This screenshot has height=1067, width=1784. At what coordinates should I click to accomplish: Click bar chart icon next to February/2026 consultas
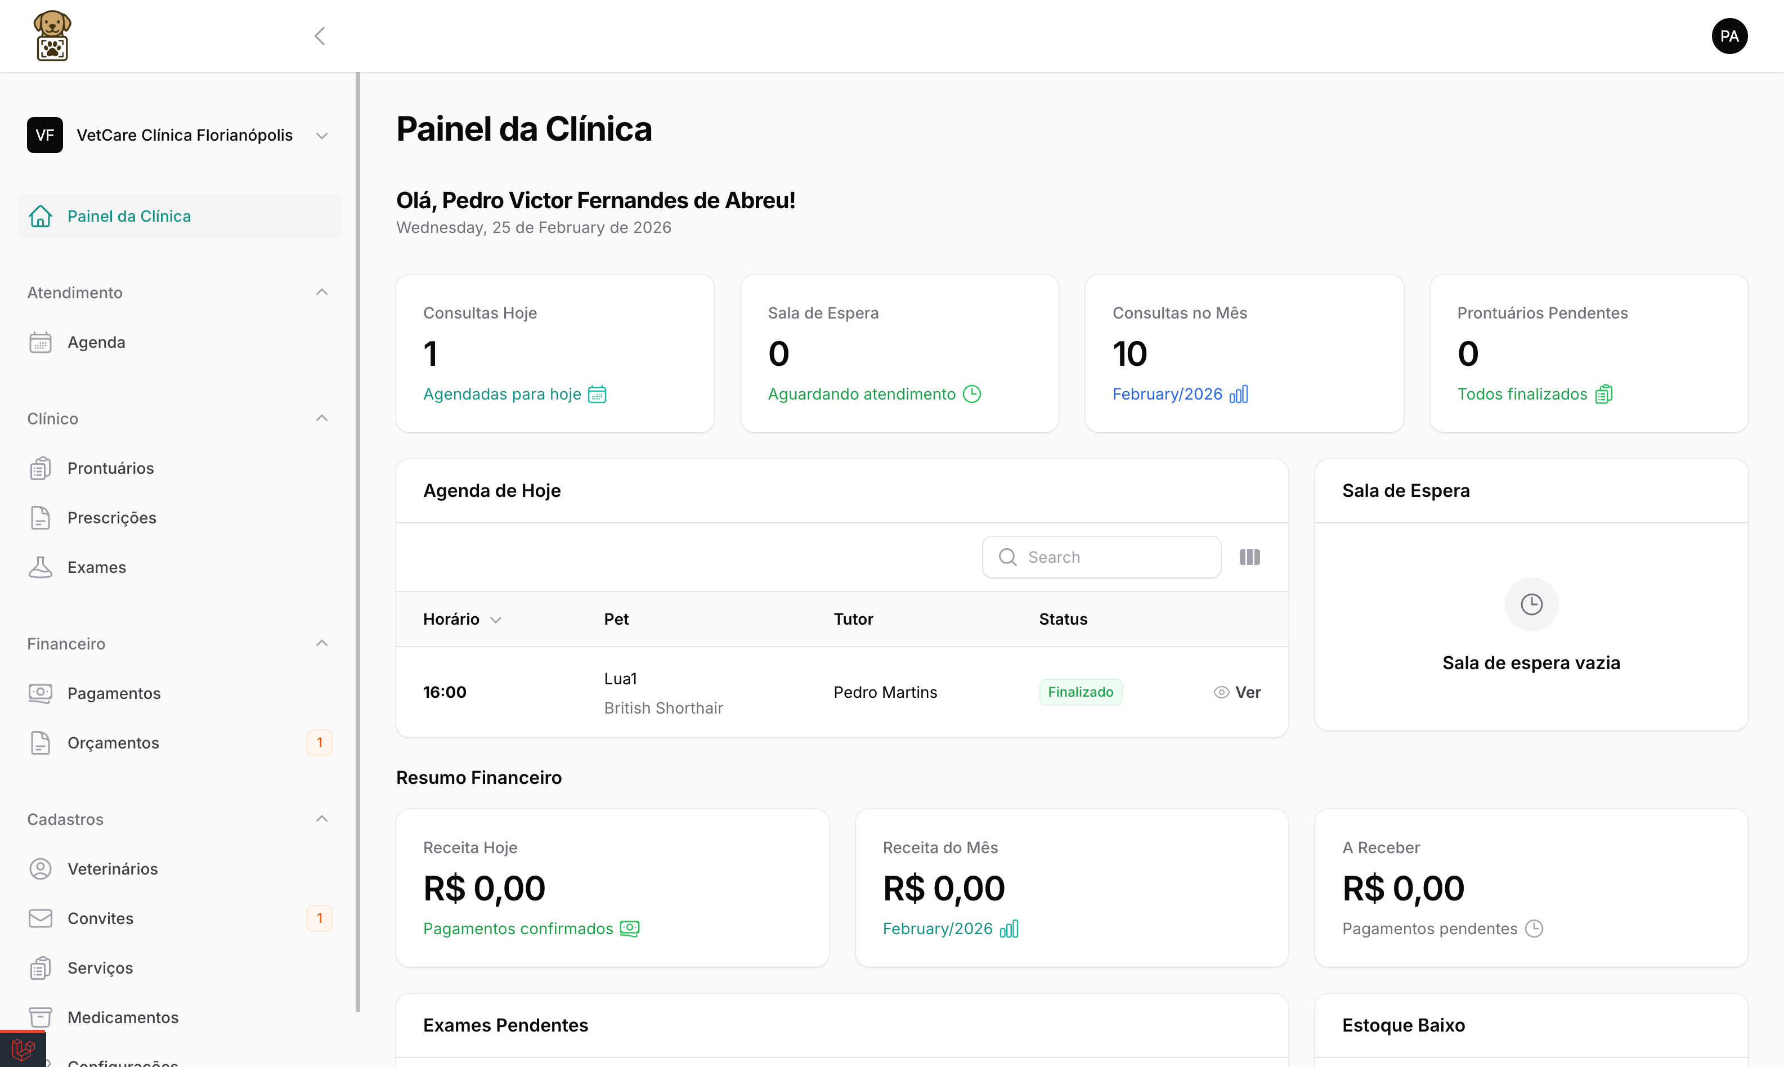[x=1238, y=394]
